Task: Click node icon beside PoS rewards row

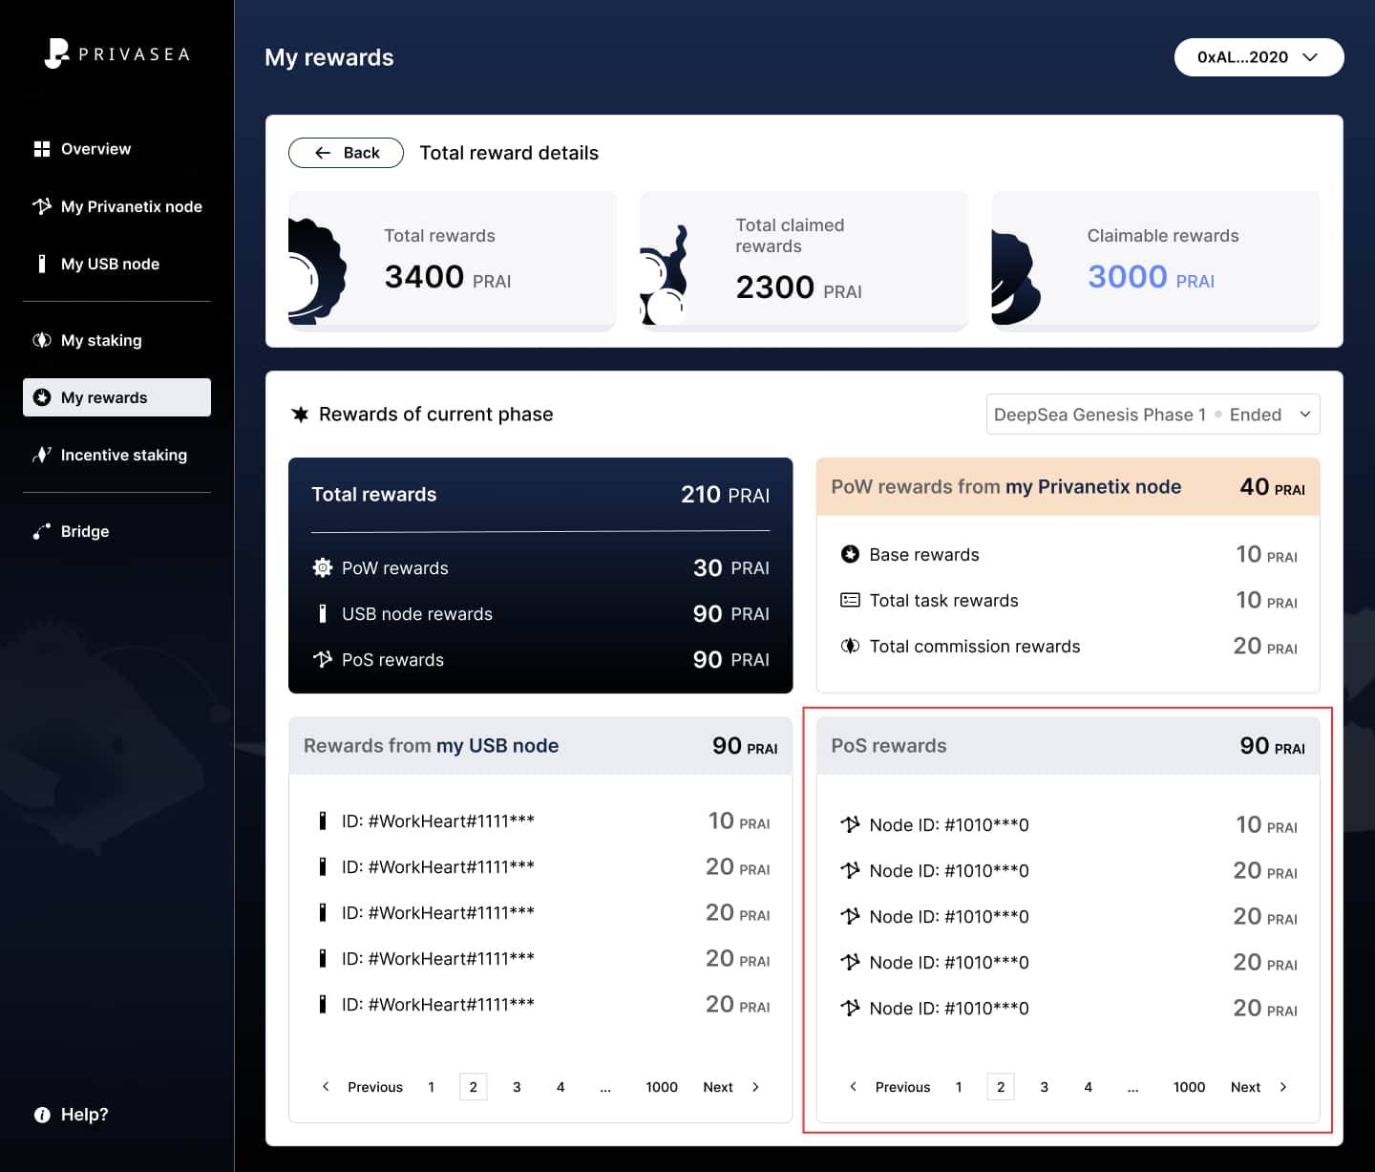Action: click(x=323, y=659)
